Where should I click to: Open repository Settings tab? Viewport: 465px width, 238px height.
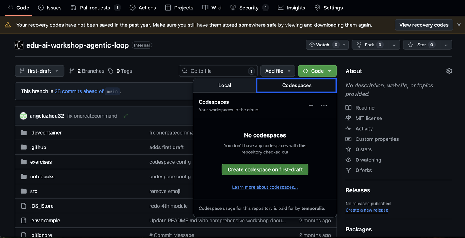tap(329, 8)
